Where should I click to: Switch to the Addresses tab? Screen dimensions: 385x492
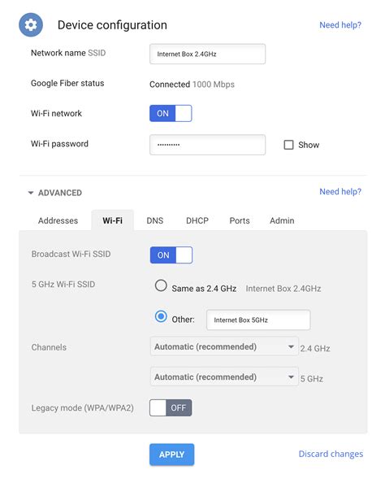tap(58, 220)
